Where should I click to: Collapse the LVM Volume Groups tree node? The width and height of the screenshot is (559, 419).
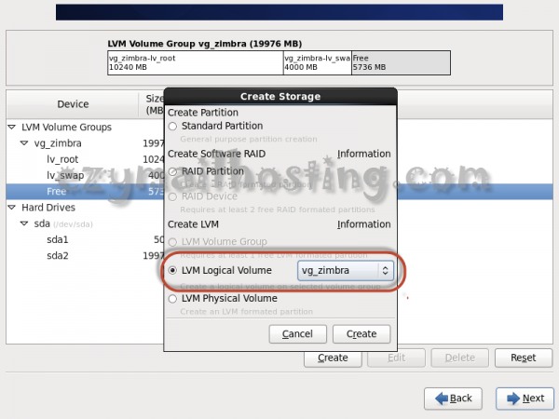click(12, 128)
